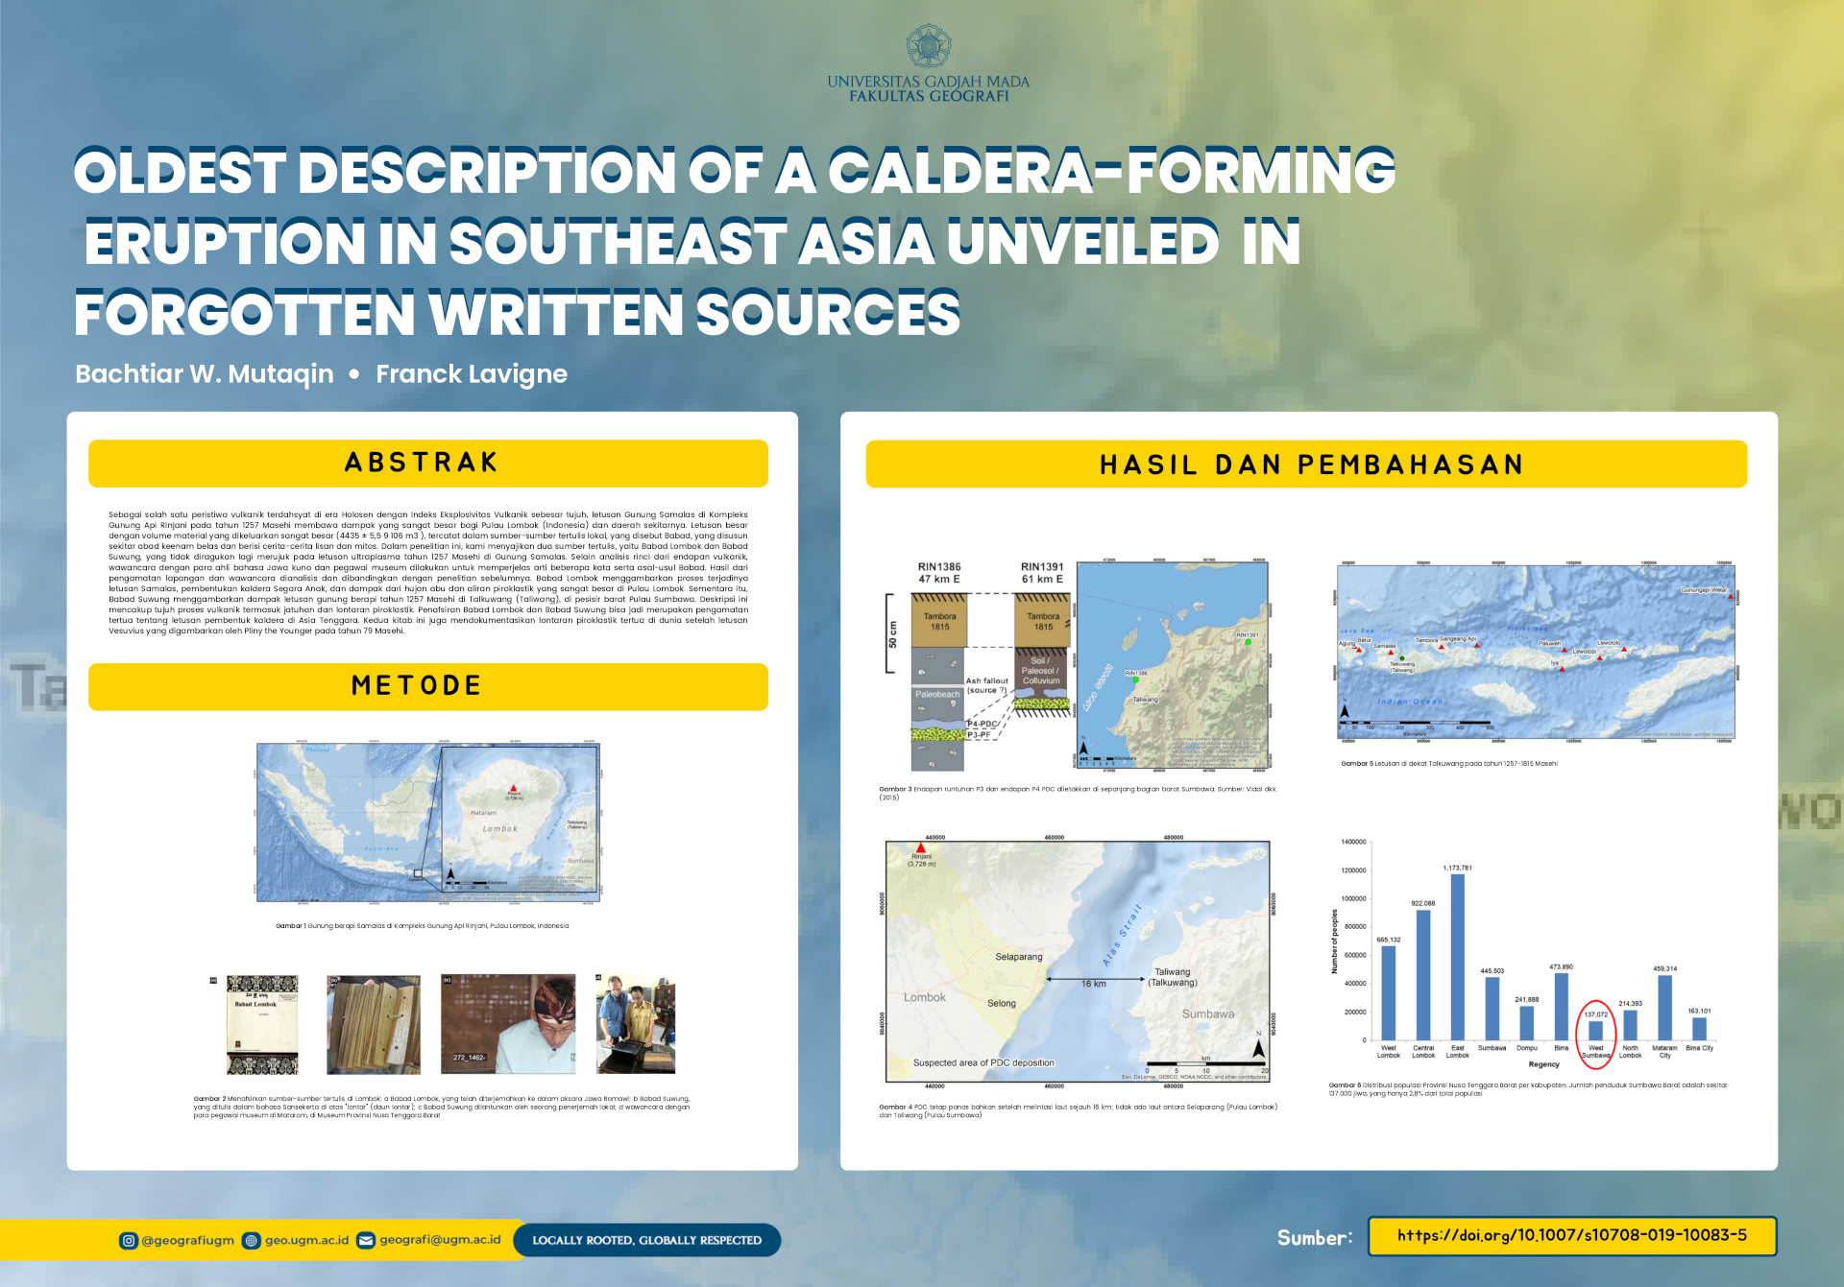Open the DOI source link
The width and height of the screenshot is (1844, 1287).
point(1571,1235)
